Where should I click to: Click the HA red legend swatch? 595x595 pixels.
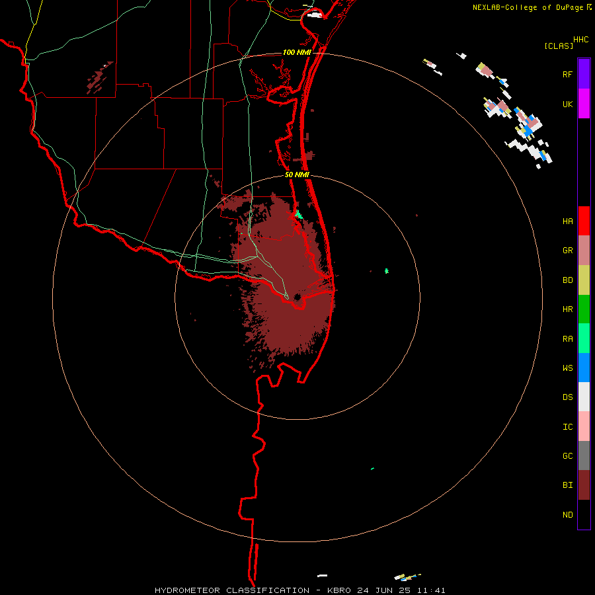[x=584, y=221]
